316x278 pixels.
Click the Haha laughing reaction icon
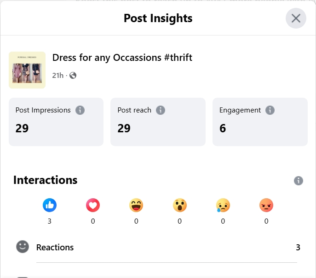coord(136,205)
